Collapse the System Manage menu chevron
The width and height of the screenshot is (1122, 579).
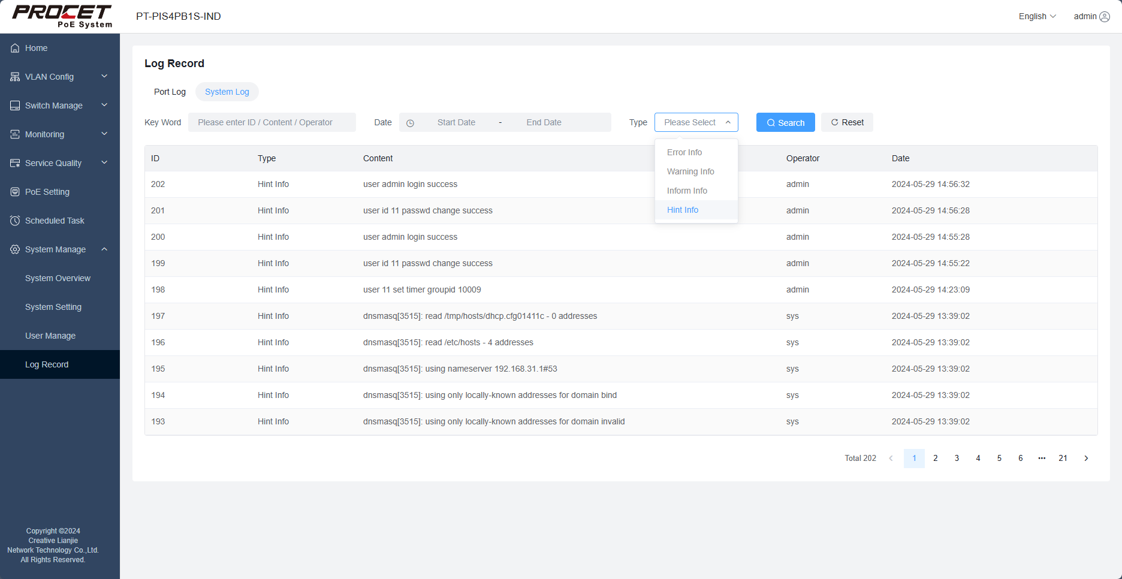click(104, 249)
